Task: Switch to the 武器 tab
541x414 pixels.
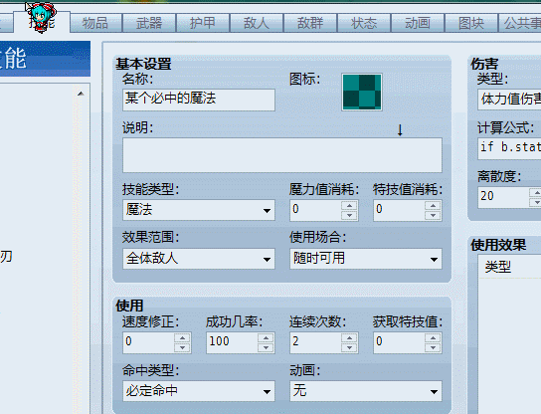Action: pyautogui.click(x=149, y=23)
